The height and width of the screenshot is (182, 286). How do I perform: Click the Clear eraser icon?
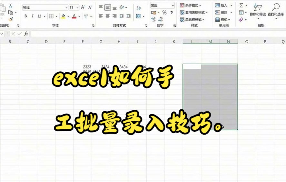tap(241, 19)
